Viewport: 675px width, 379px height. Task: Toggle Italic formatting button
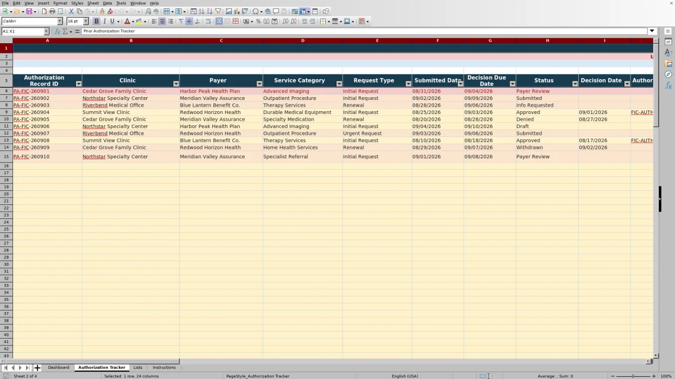[x=104, y=21]
